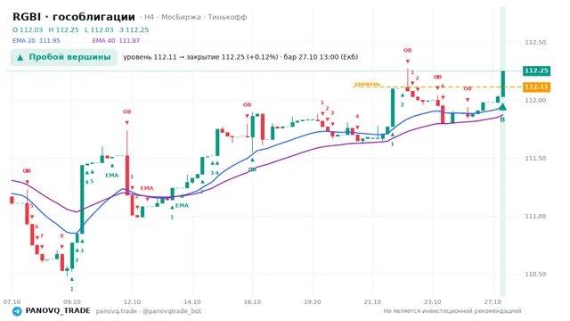Image resolution: width=570 pixels, height=321 pixels.
Task: Select the green 112.25 price tag
Action: [x=536, y=70]
